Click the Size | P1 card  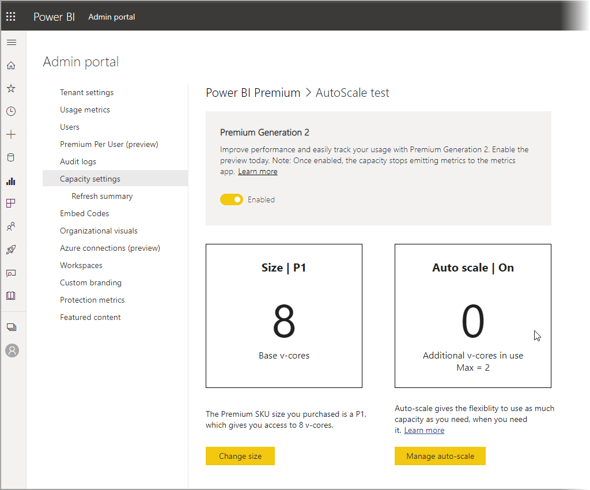tap(284, 316)
